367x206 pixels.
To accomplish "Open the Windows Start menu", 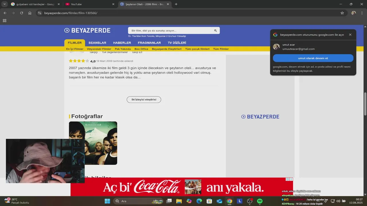I will (107, 201).
